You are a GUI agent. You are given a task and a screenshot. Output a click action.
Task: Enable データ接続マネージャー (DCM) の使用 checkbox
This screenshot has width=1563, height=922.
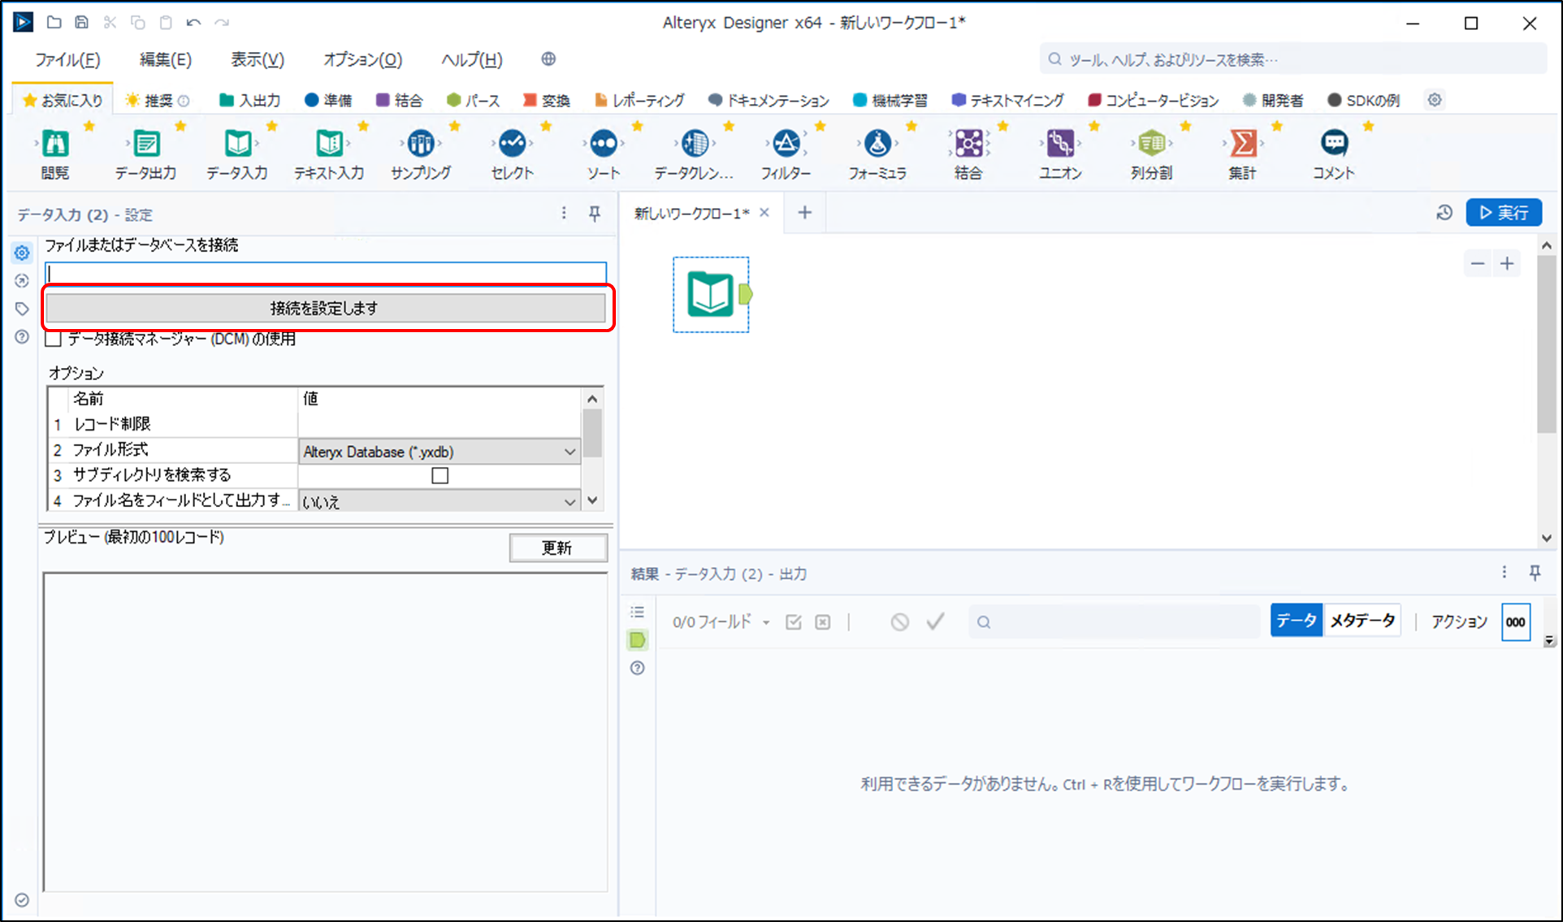pos(54,339)
